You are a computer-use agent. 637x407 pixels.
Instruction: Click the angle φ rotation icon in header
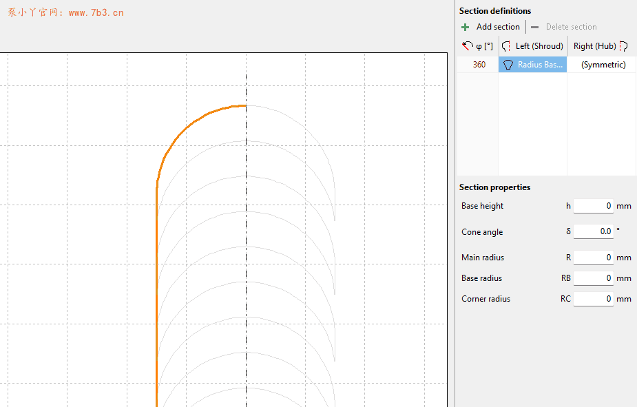pyautogui.click(x=468, y=46)
